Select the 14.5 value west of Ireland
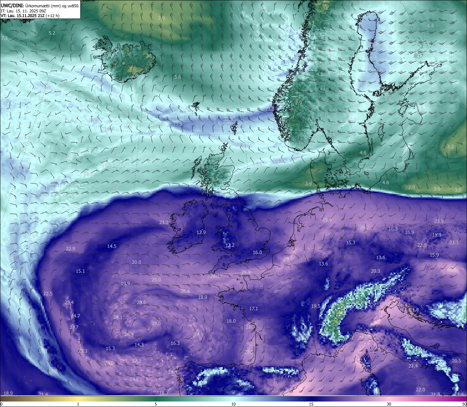Viewport: 467px width, 407px height. [x=112, y=246]
